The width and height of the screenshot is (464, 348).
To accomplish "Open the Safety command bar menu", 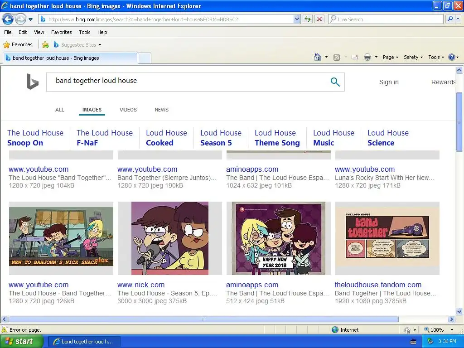I will click(x=413, y=57).
